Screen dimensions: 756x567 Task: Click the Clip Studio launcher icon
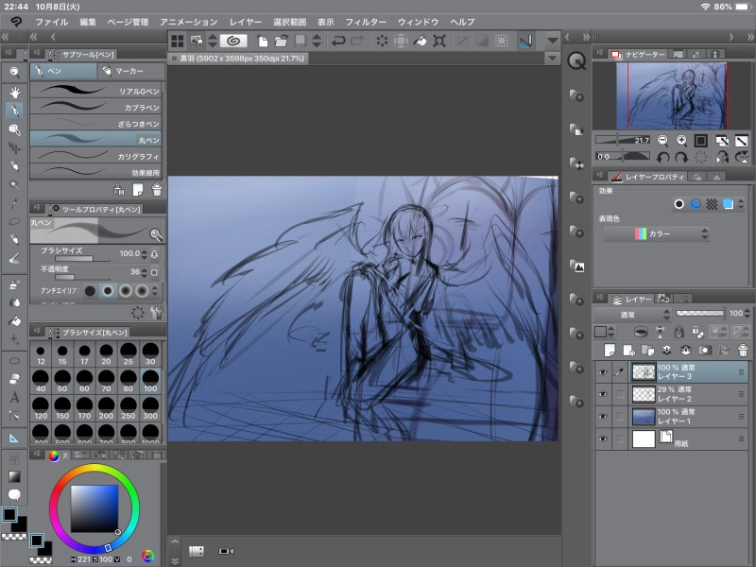click(233, 41)
